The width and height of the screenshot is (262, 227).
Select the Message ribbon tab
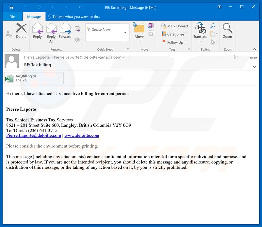34,17
